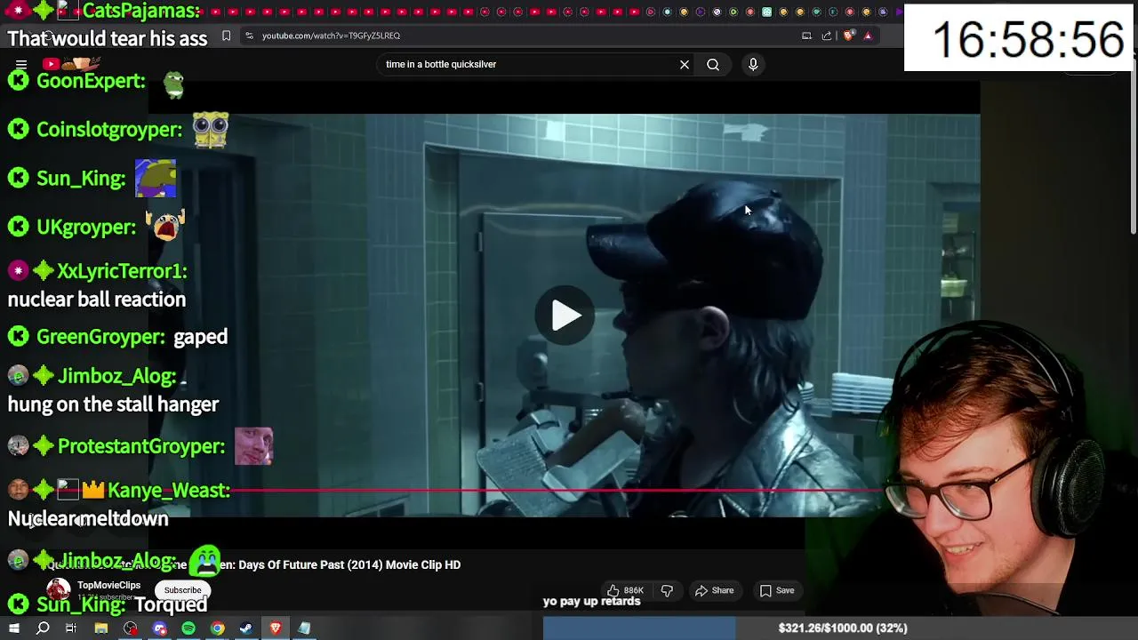Save the video to a playlist
Screen dimensions: 1138x640
pos(776,590)
